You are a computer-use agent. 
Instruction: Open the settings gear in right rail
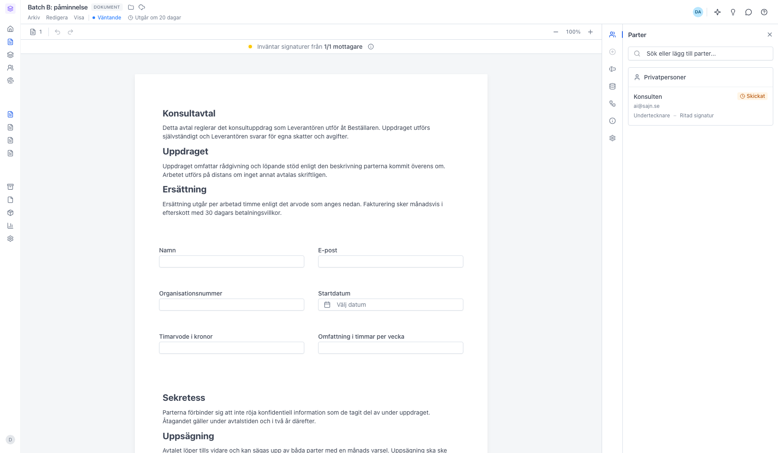tap(612, 138)
